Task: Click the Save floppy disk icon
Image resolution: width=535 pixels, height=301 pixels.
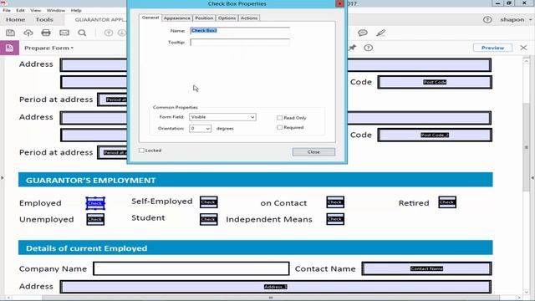Action: tap(10, 33)
